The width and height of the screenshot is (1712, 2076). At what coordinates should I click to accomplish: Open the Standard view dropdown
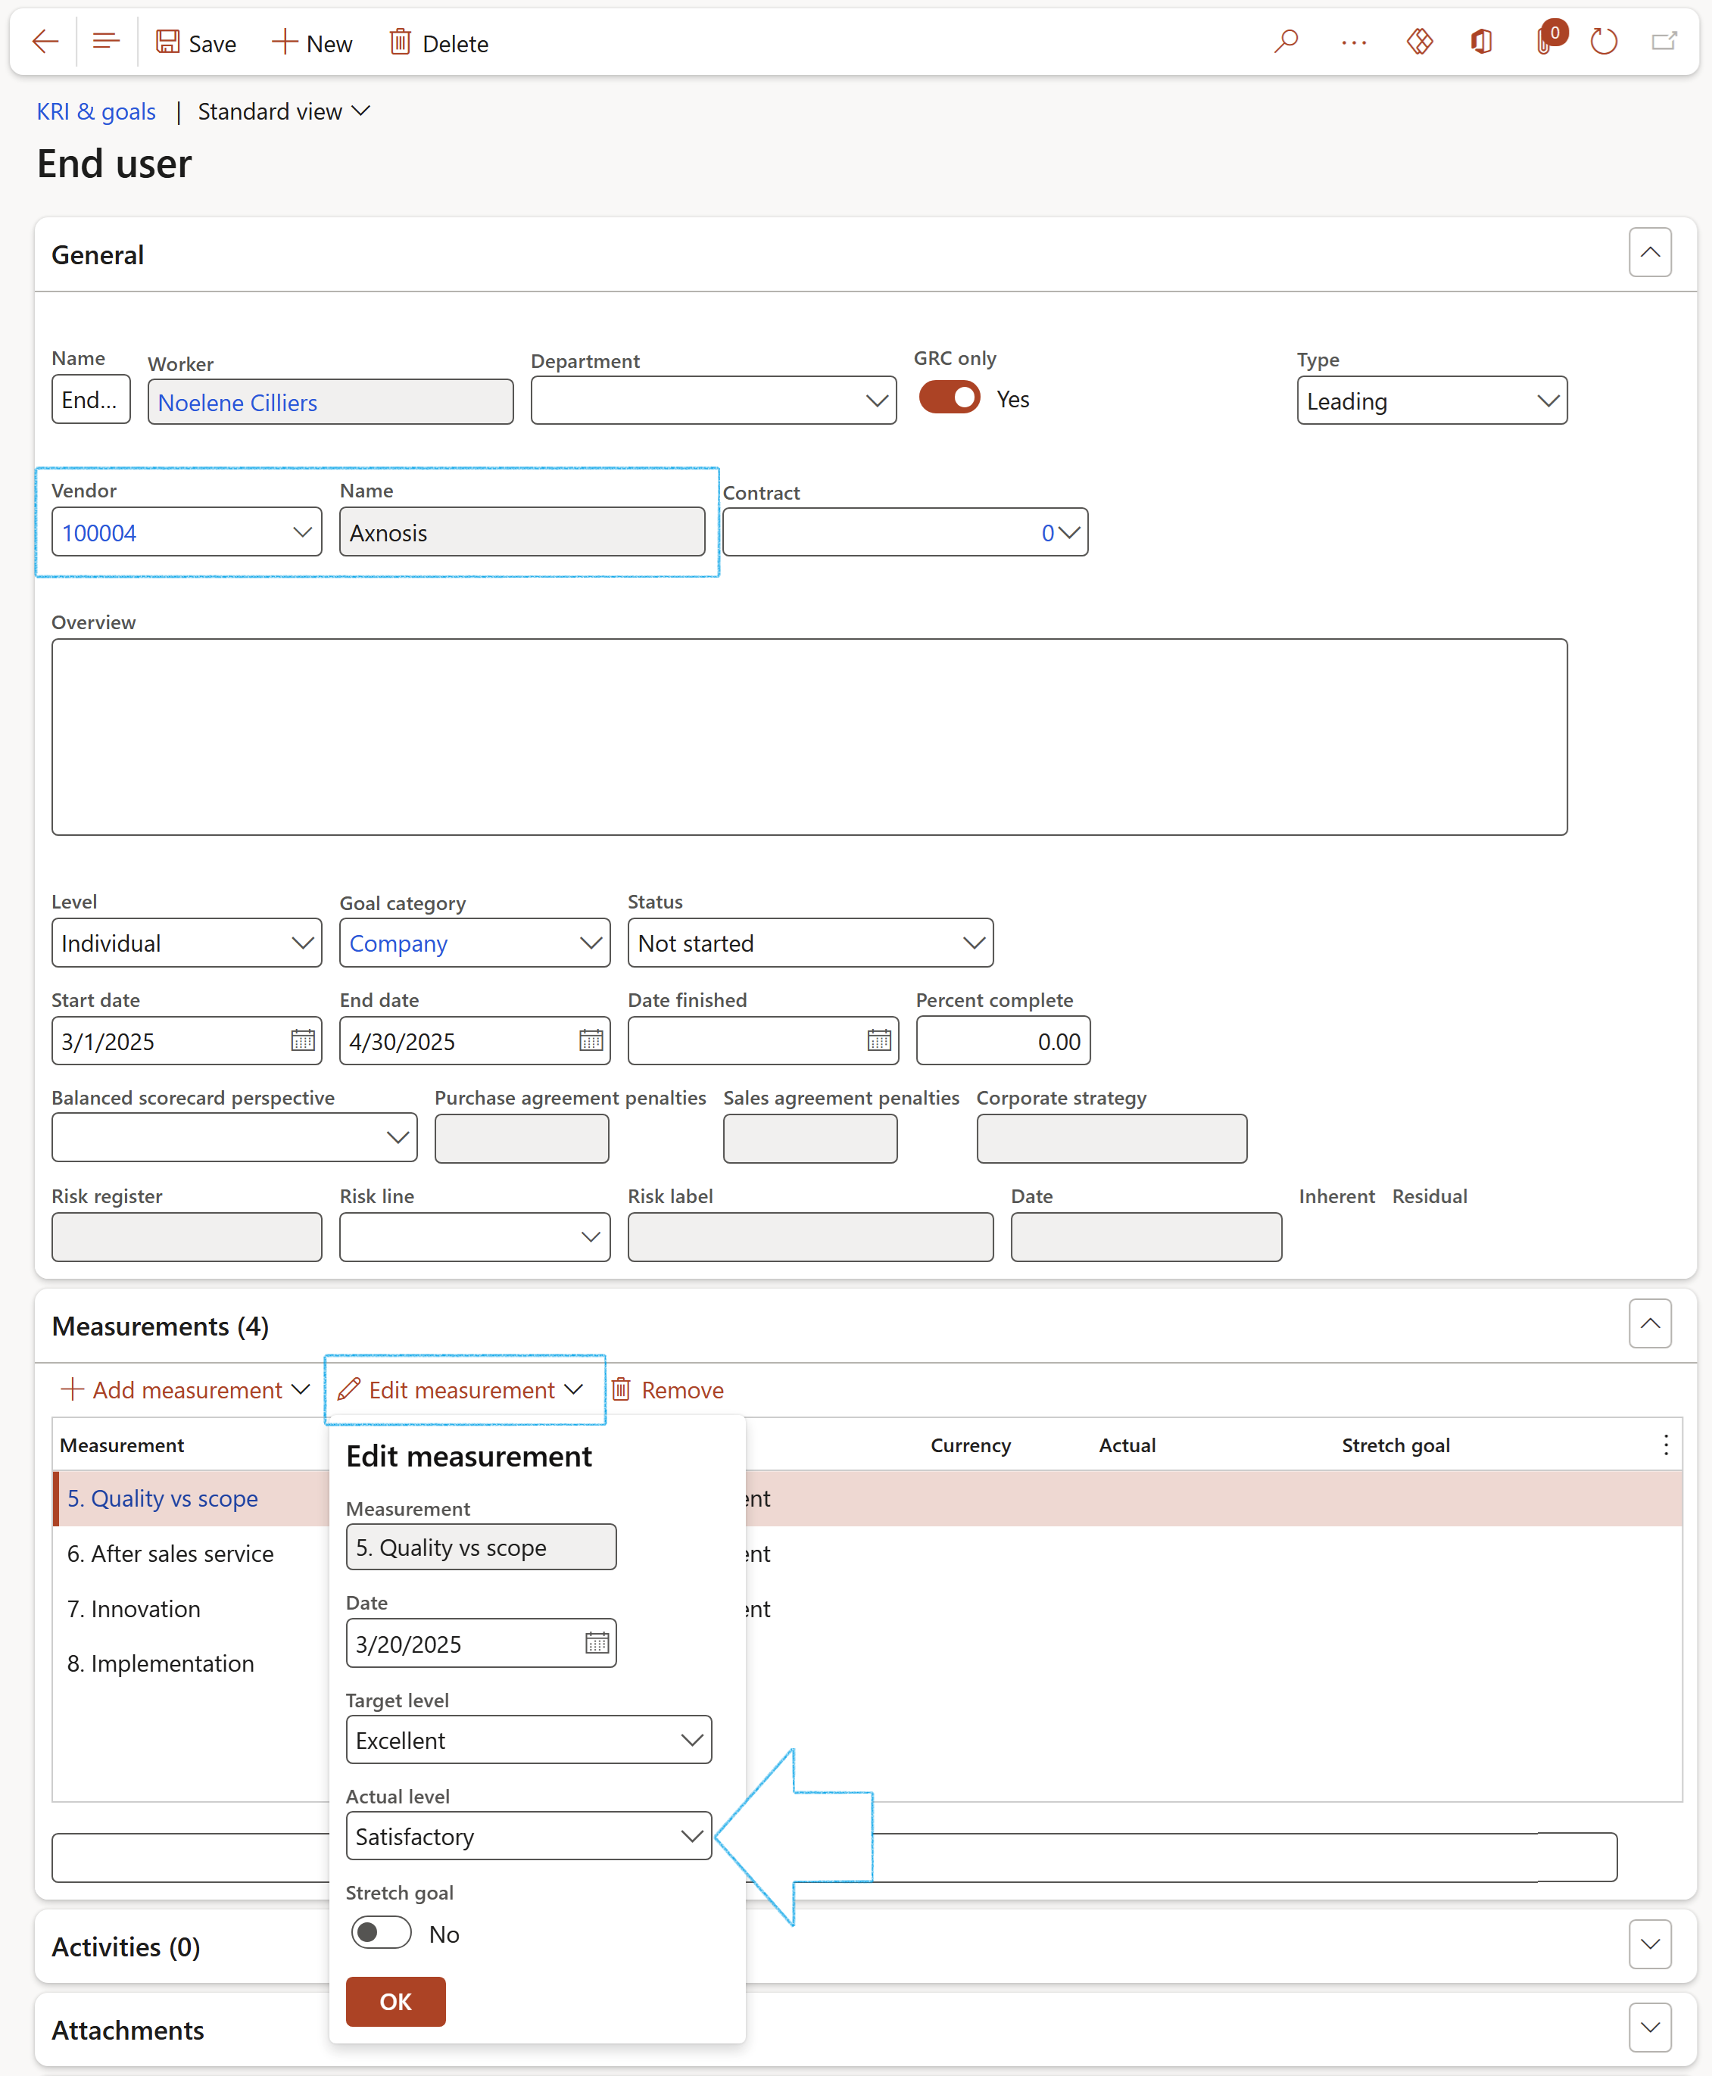[x=283, y=111]
